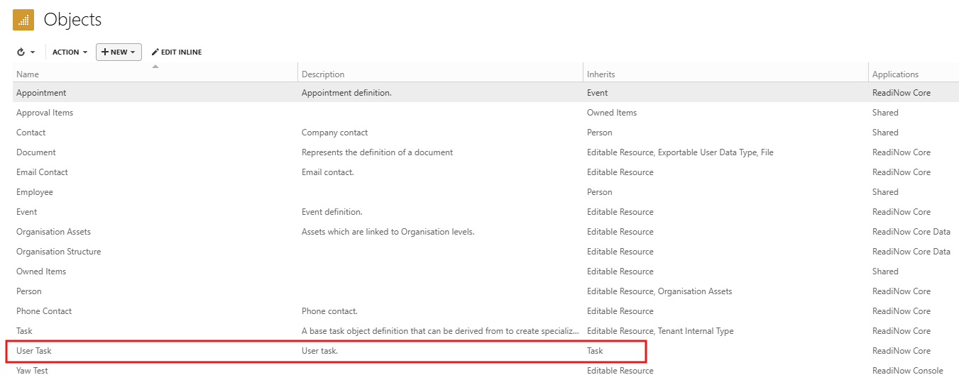Open the dropdown arrow beside the refresh icon
Image resolution: width=959 pixels, height=392 pixels.
(33, 52)
